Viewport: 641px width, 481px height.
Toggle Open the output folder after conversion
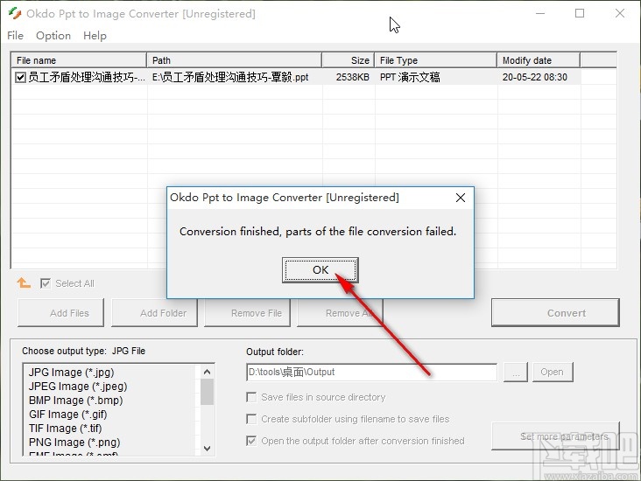(x=251, y=441)
